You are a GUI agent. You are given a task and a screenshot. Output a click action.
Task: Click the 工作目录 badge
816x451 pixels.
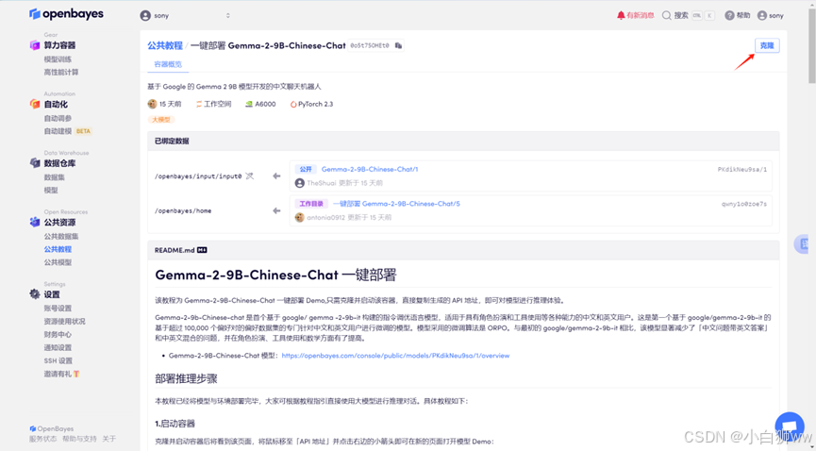click(x=311, y=204)
